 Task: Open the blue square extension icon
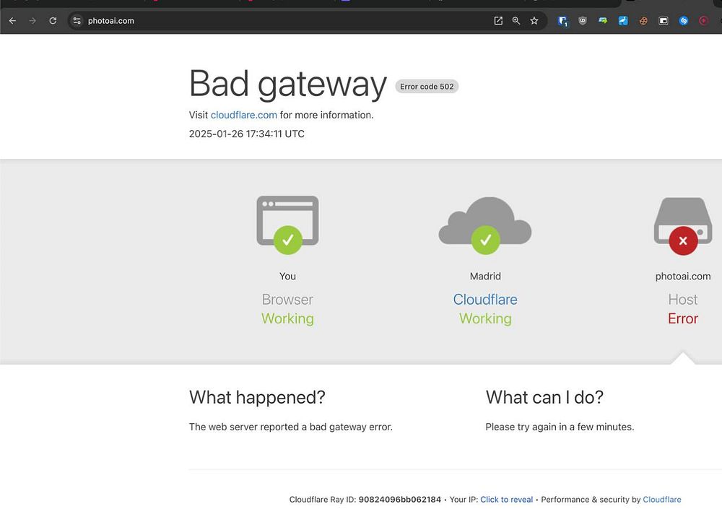(x=623, y=21)
